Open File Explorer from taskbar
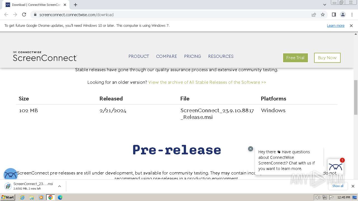 [x=32, y=197]
